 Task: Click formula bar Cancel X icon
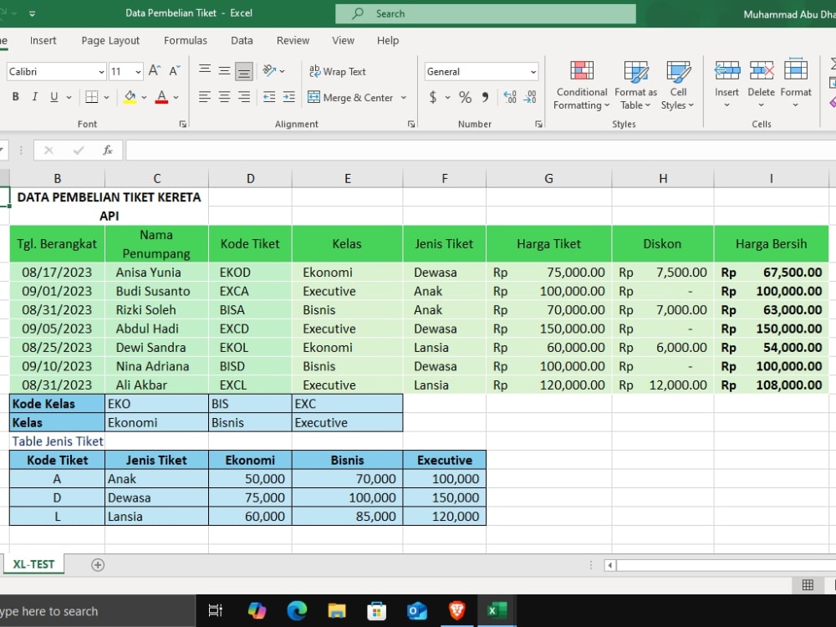pyautogui.click(x=48, y=150)
